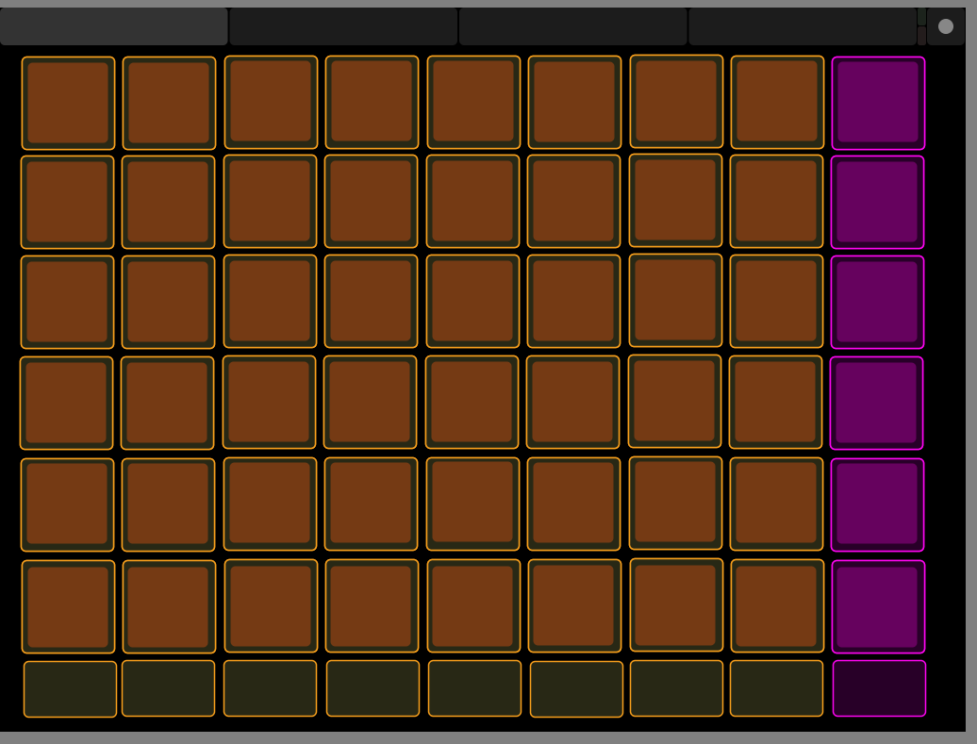
Task: Trigger the orange pad in row 1, column 1
Action: click(68, 103)
